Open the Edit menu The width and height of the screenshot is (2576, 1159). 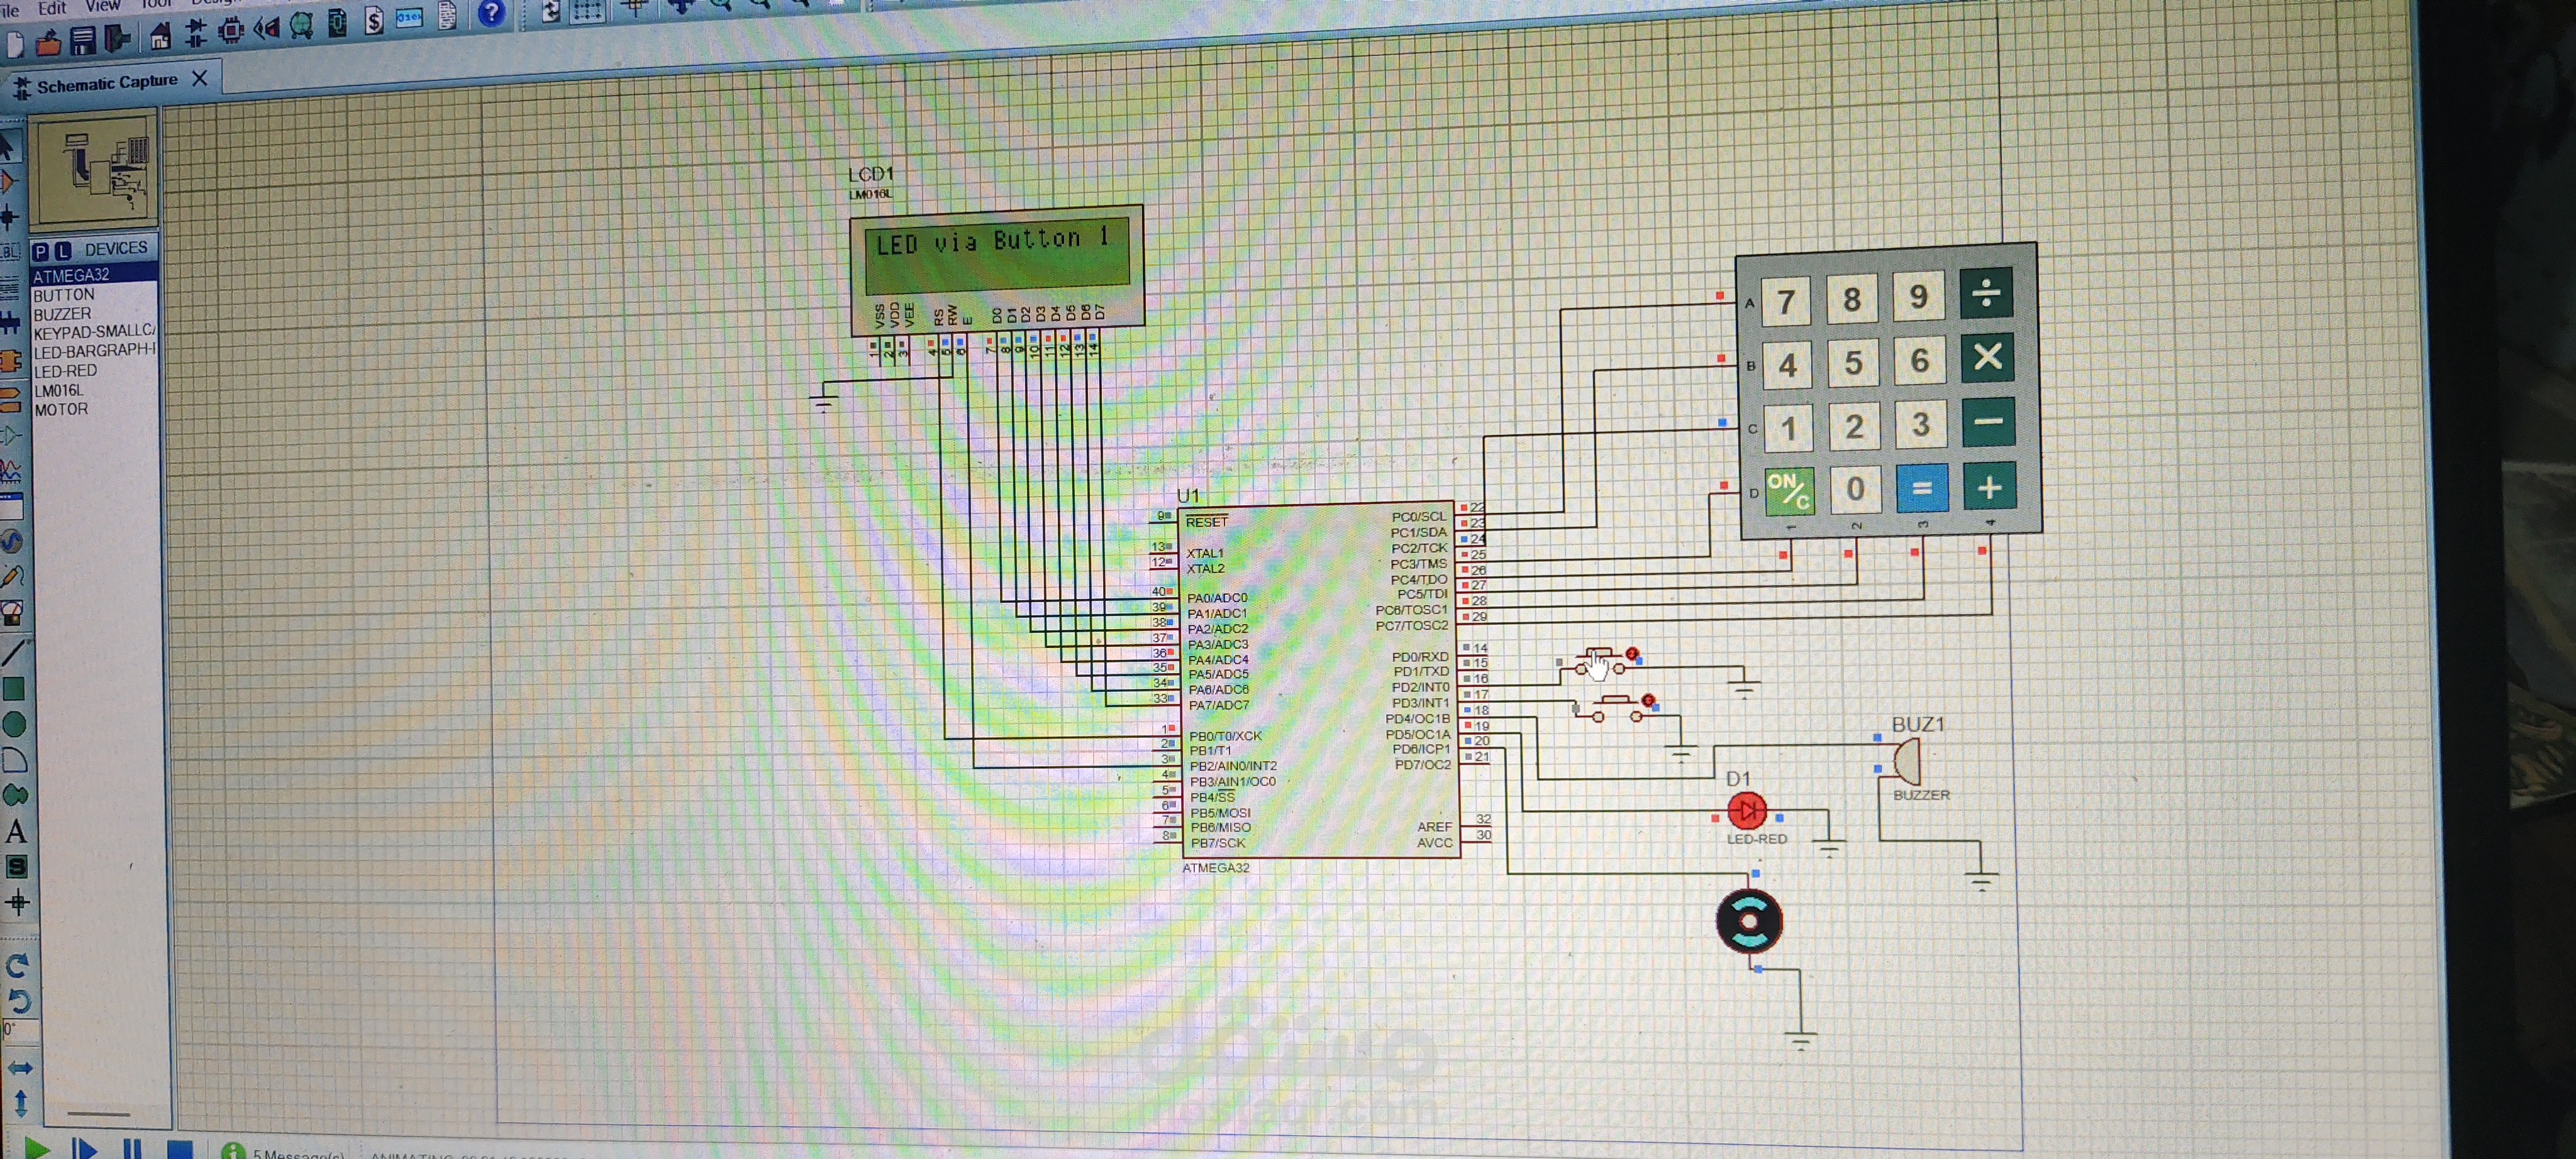point(52,8)
